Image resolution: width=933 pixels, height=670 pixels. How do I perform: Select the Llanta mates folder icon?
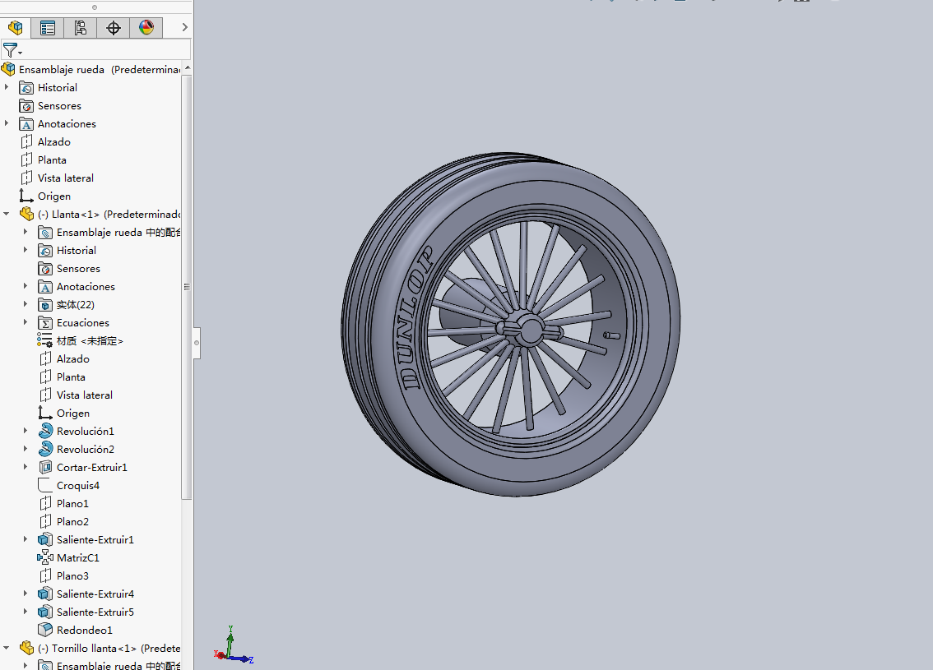pos(45,233)
